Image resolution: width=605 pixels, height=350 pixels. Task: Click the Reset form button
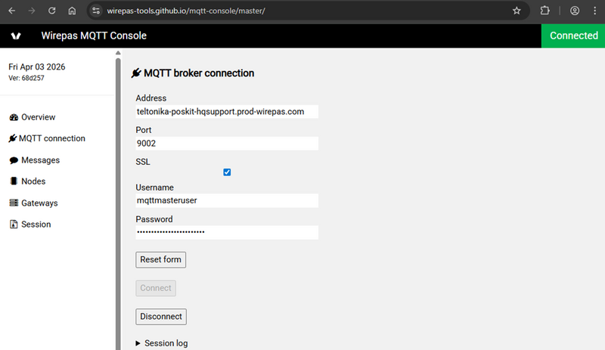(x=160, y=260)
